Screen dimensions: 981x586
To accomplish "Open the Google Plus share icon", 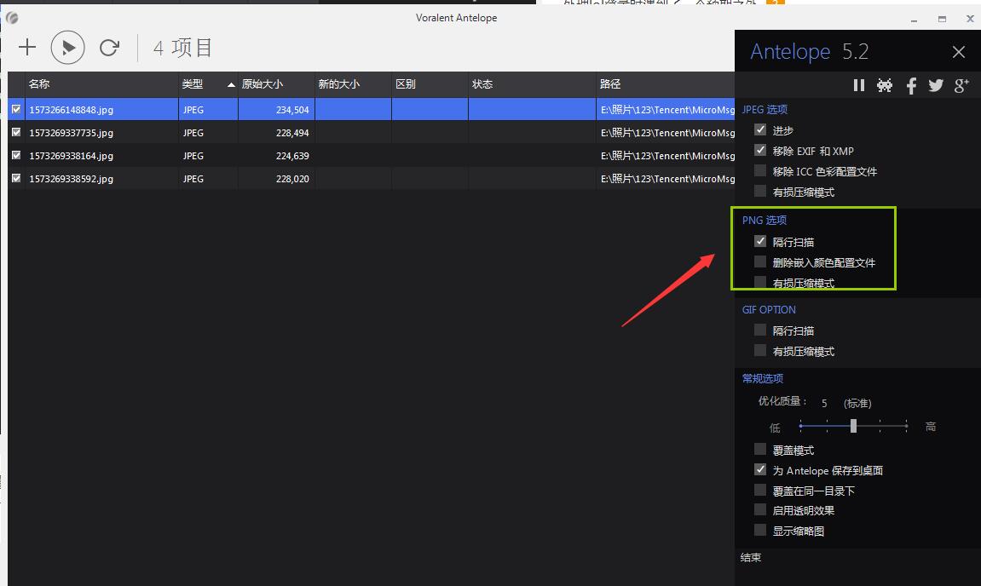I will (961, 85).
